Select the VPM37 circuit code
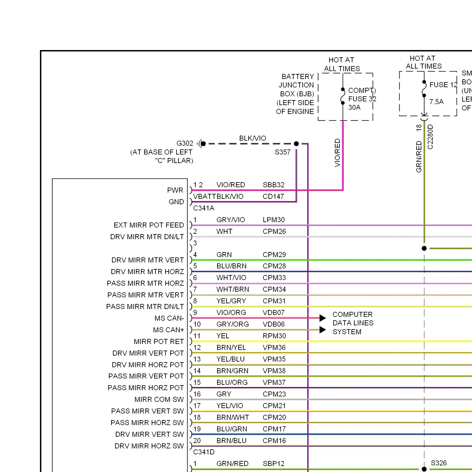The height and width of the screenshot is (472, 472). [274, 382]
